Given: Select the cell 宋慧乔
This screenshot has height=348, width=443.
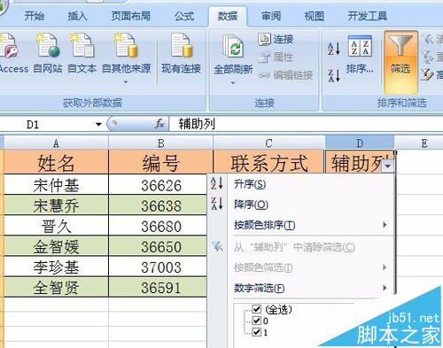Looking at the screenshot, I should coord(56,205).
